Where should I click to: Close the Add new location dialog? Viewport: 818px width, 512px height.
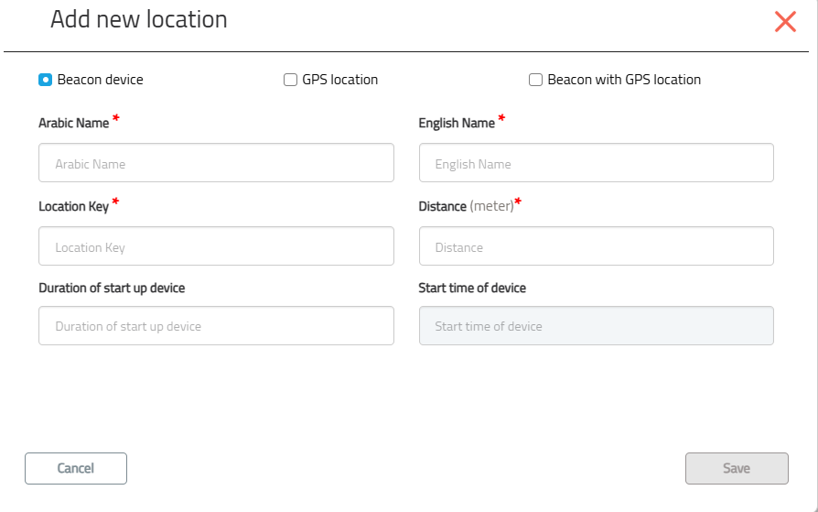pyautogui.click(x=785, y=22)
